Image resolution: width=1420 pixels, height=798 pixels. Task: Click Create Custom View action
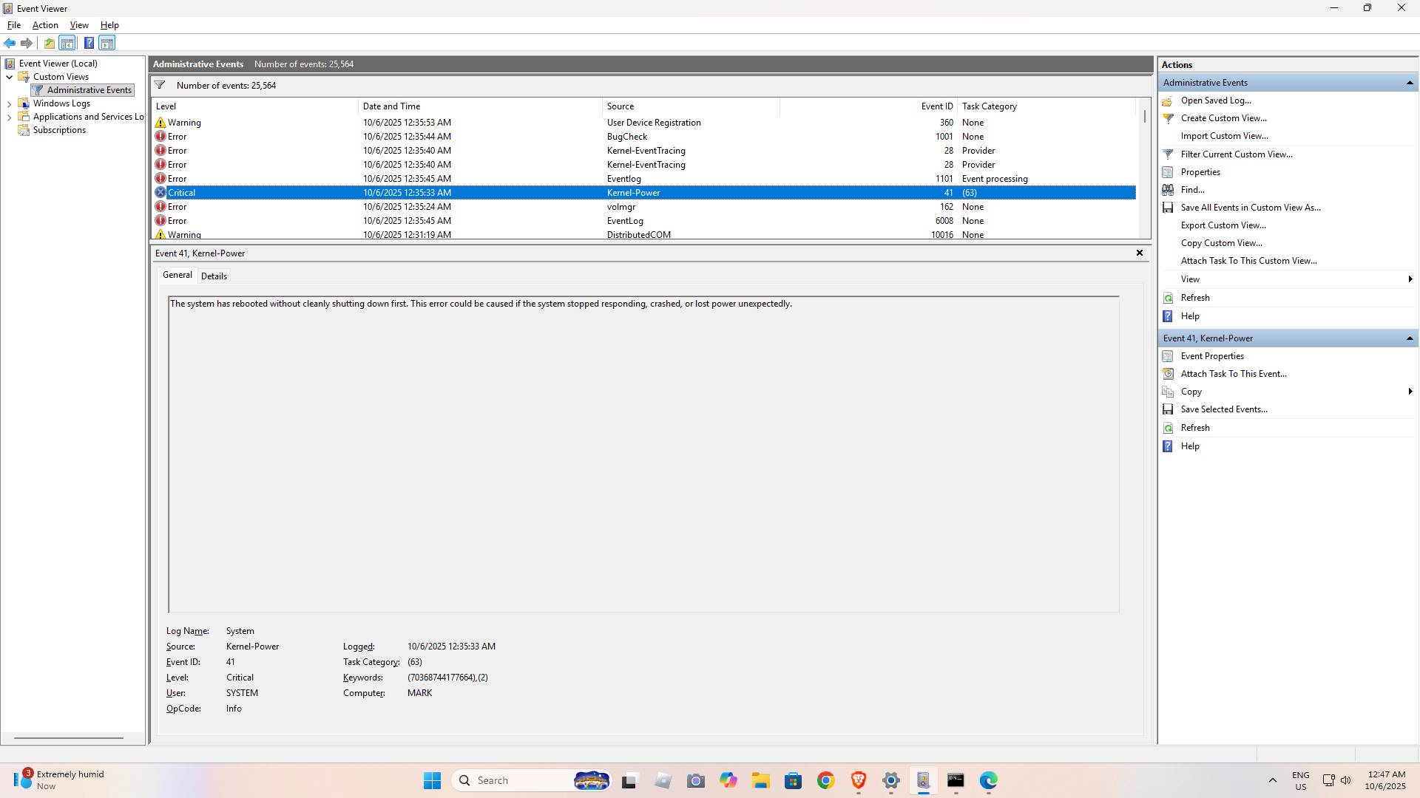click(x=1223, y=118)
